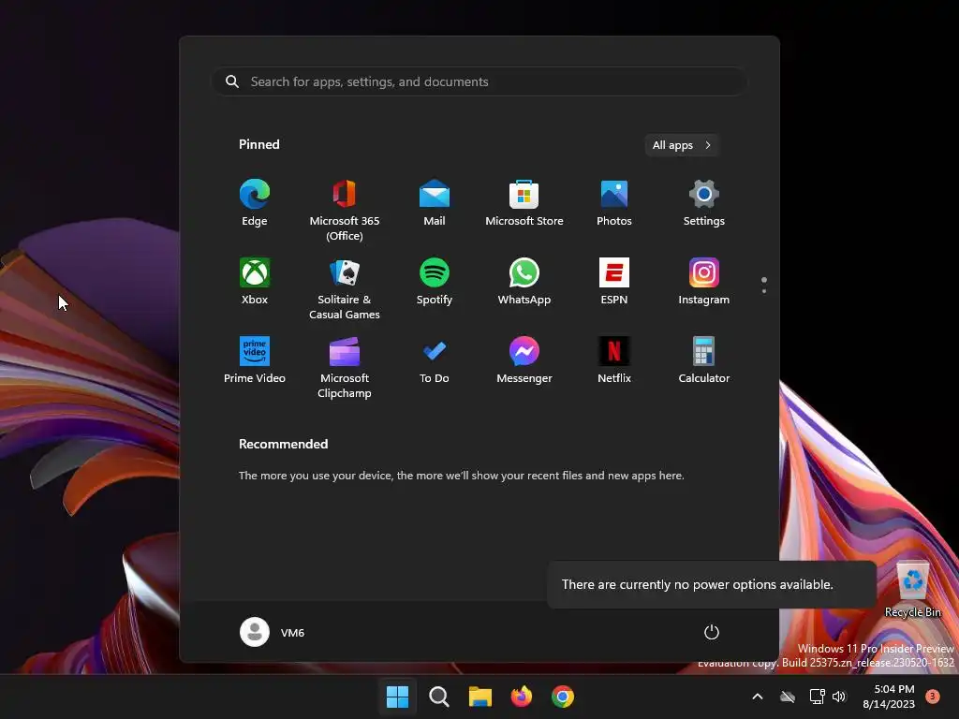Launch Prime Video
959x719 pixels.
click(x=255, y=360)
